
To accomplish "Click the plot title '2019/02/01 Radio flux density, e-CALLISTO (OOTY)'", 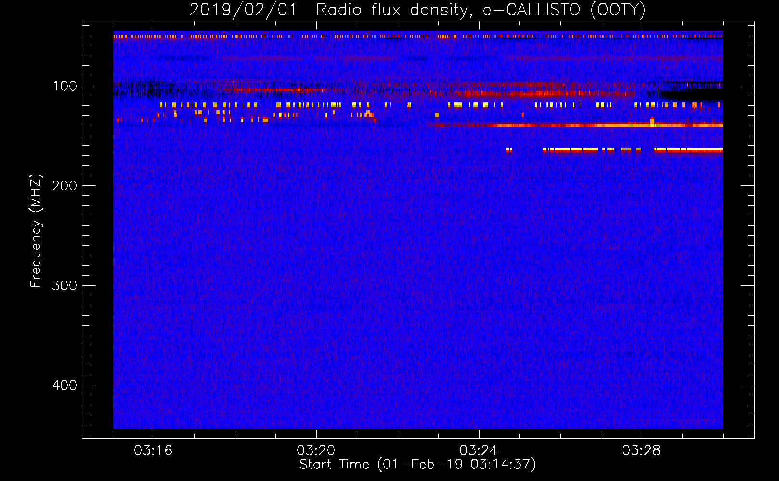I will tap(417, 10).
